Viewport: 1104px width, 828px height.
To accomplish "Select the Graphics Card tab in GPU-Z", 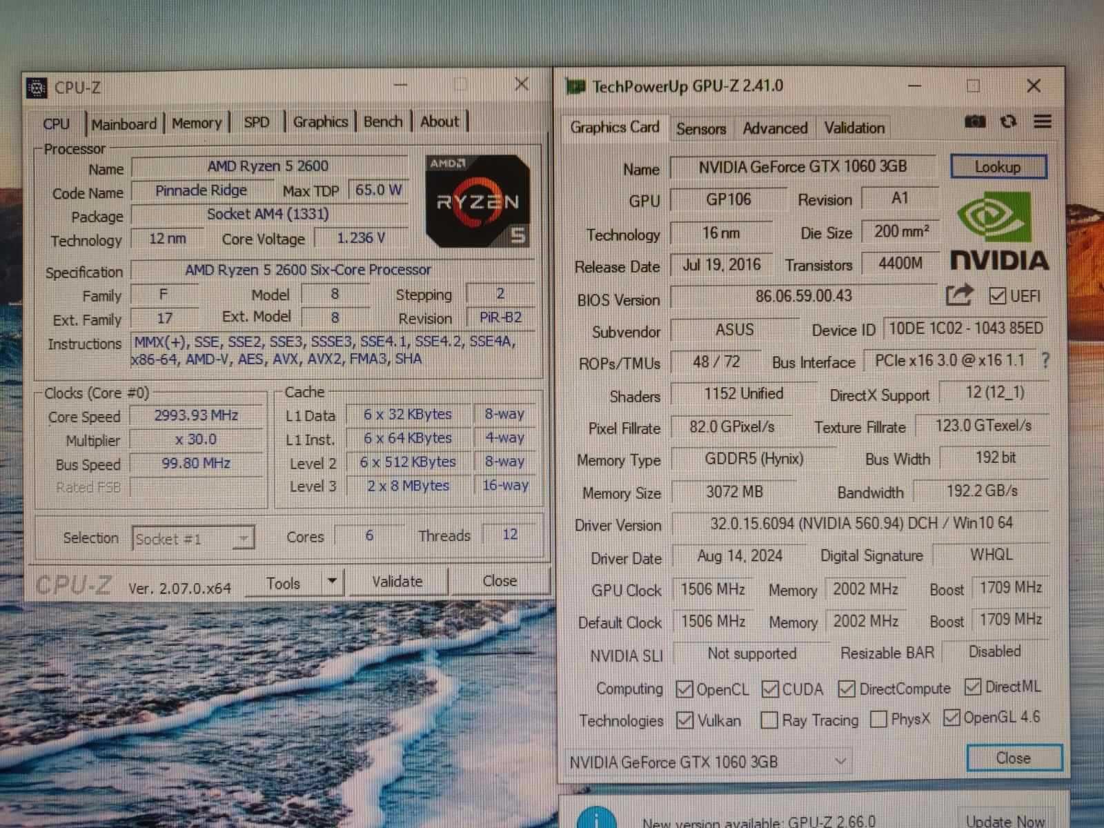I will coord(614,128).
